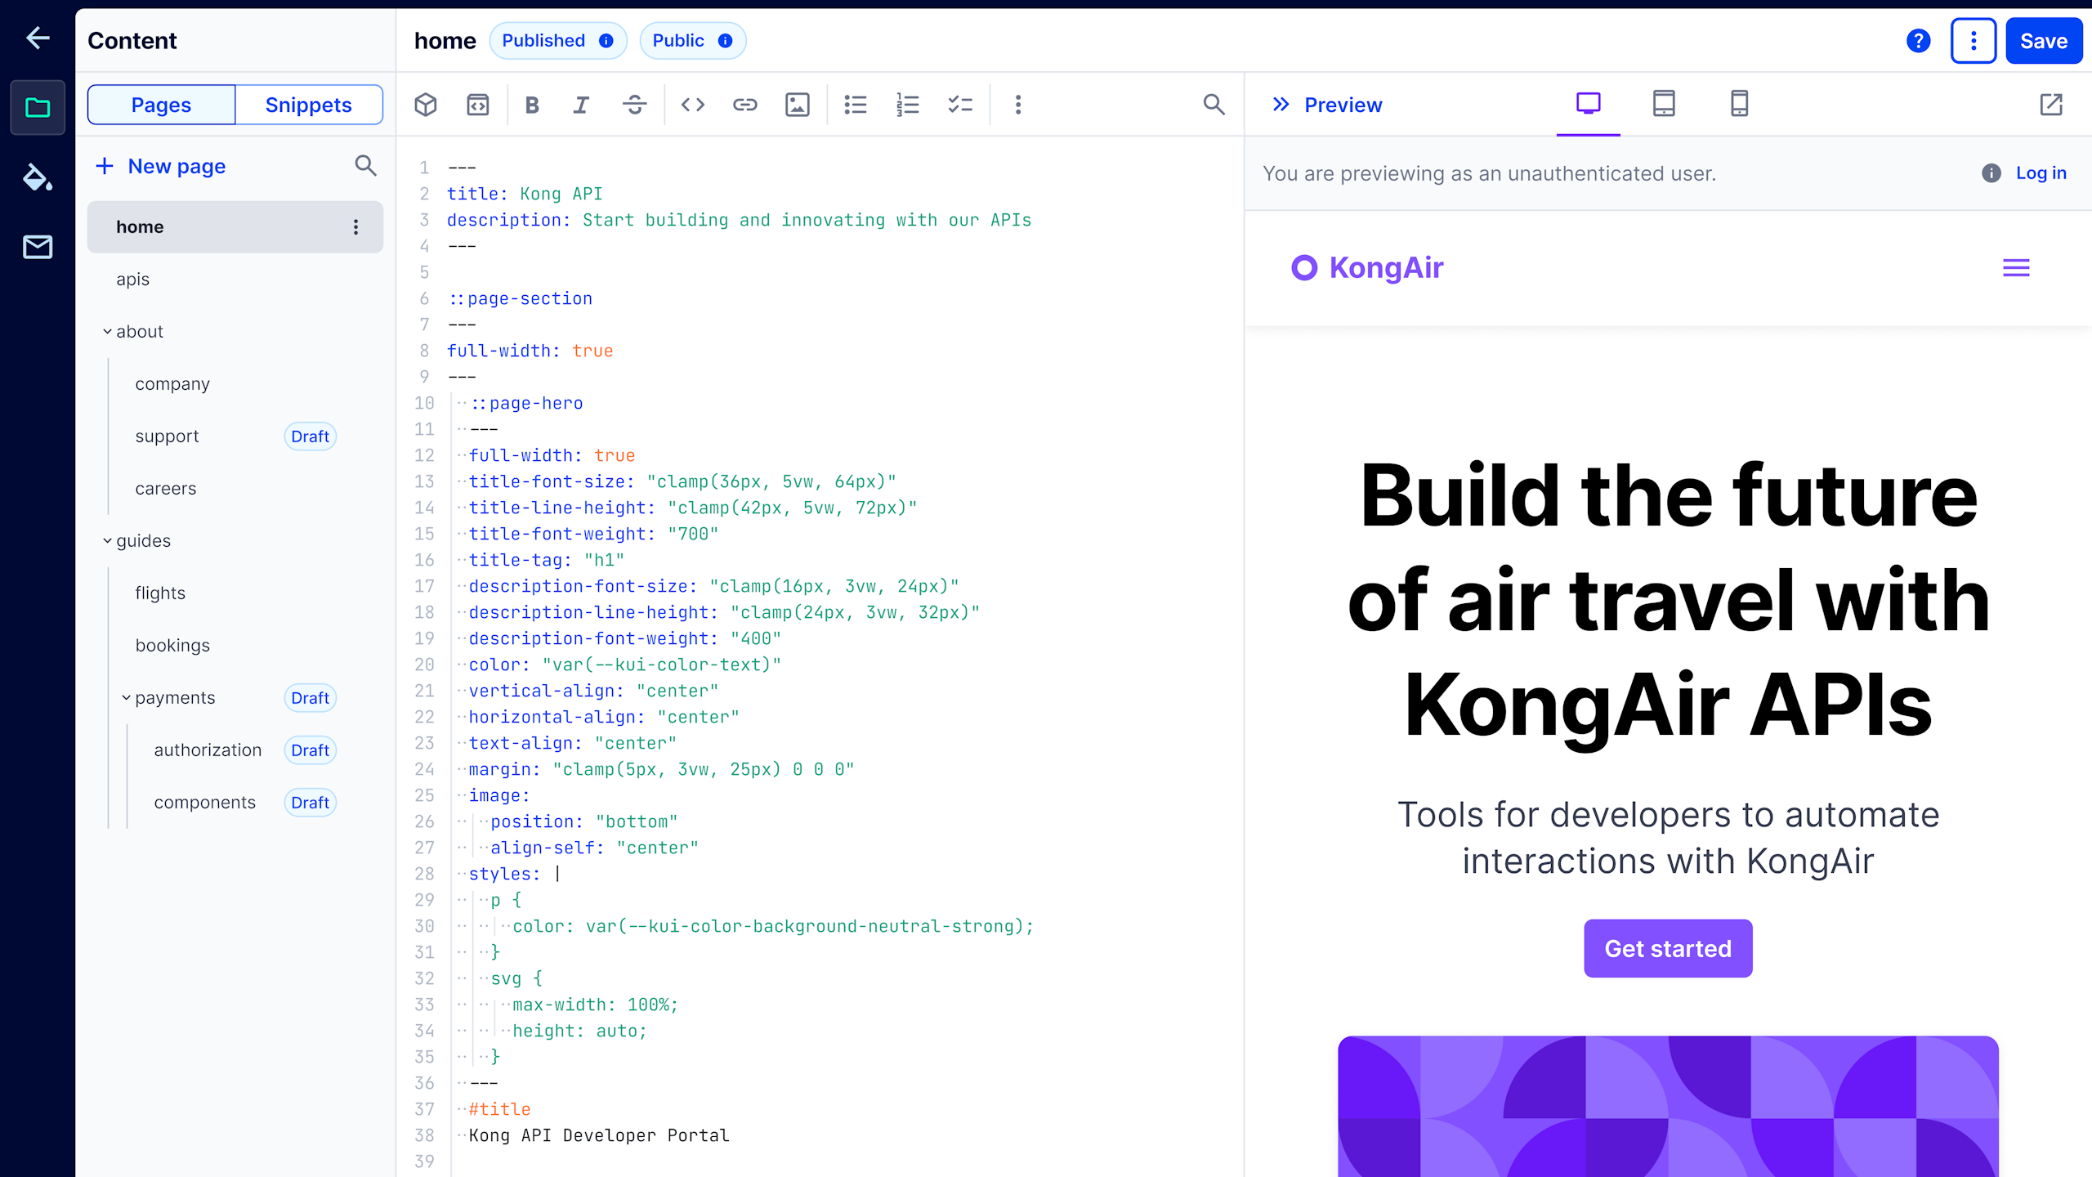Switch to the Pages tab

[161, 105]
